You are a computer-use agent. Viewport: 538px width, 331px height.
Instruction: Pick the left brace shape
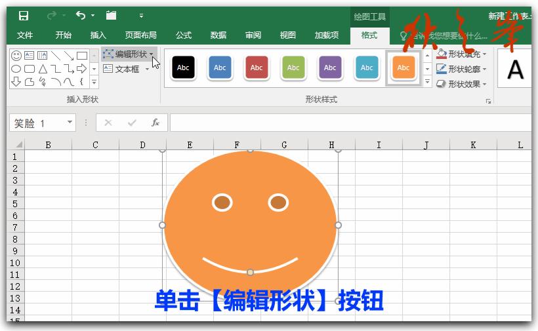point(81,81)
